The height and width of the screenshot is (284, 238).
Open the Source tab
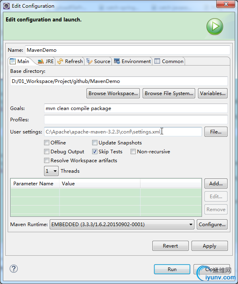(x=98, y=61)
